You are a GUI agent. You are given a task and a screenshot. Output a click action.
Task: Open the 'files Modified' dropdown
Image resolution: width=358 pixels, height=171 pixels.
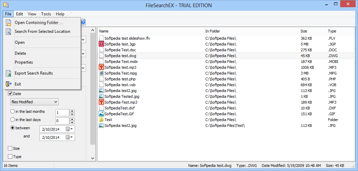35,102
